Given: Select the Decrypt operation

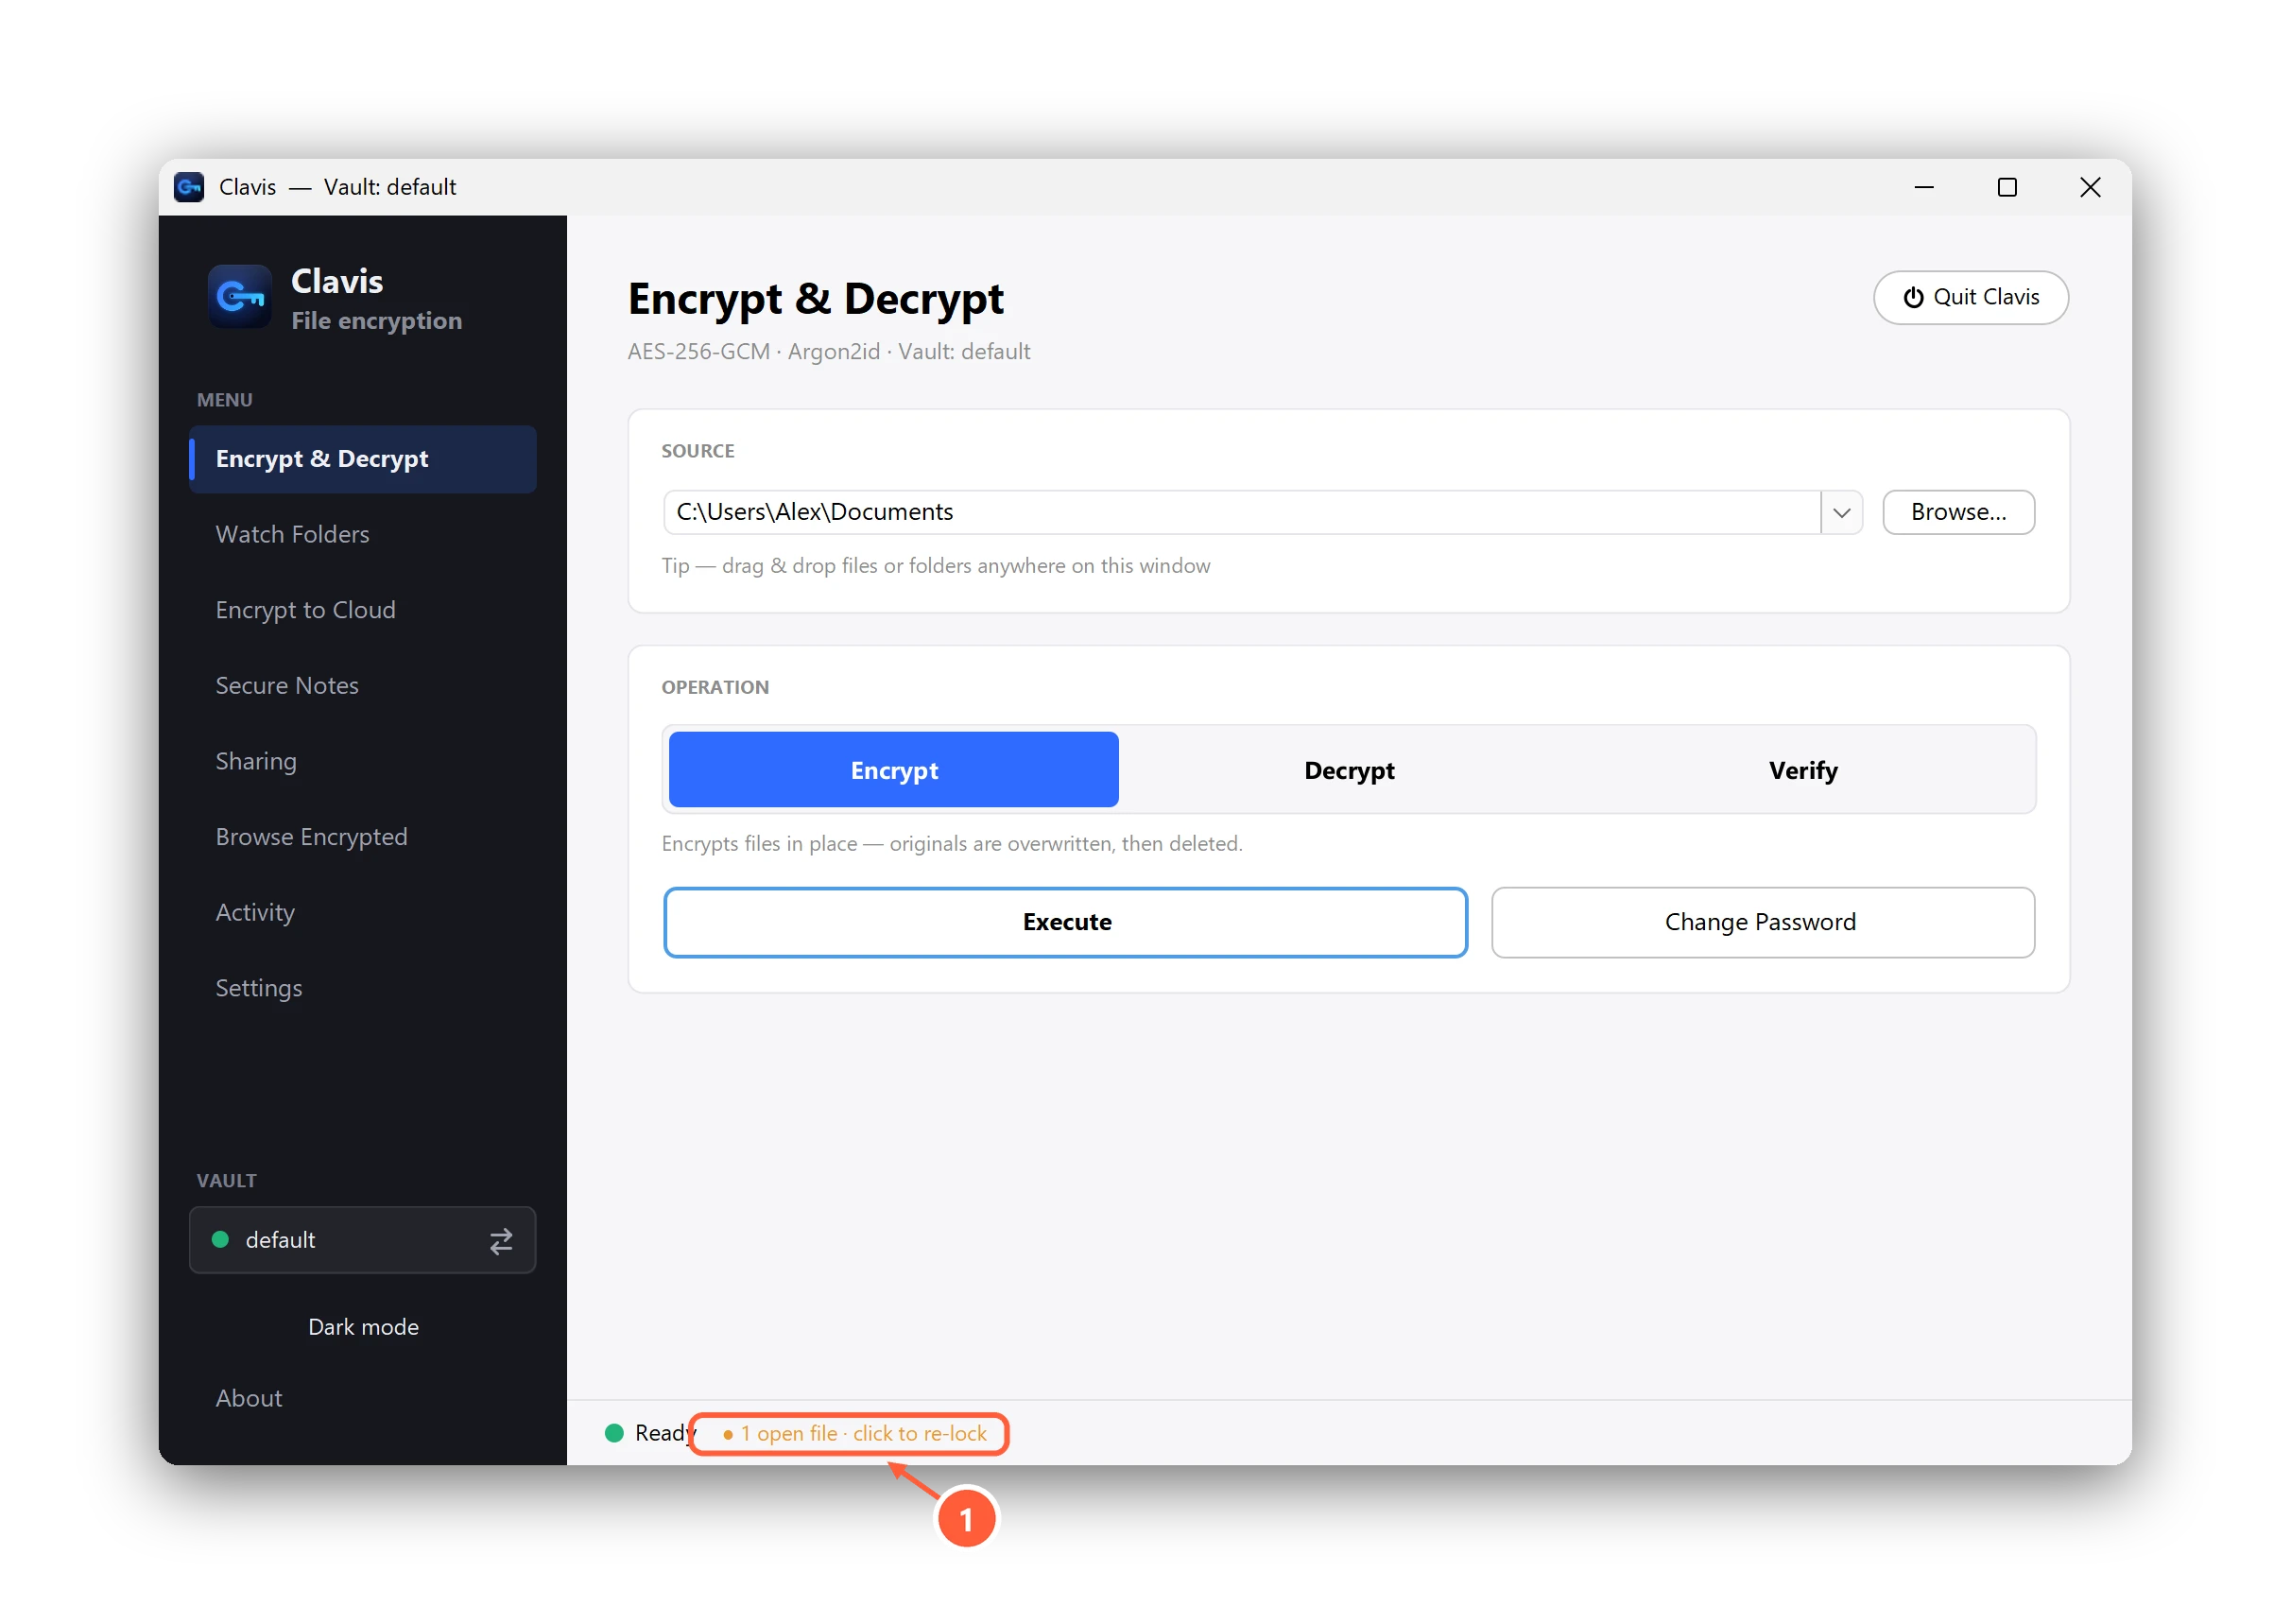Looking at the screenshot, I should coord(1349,770).
